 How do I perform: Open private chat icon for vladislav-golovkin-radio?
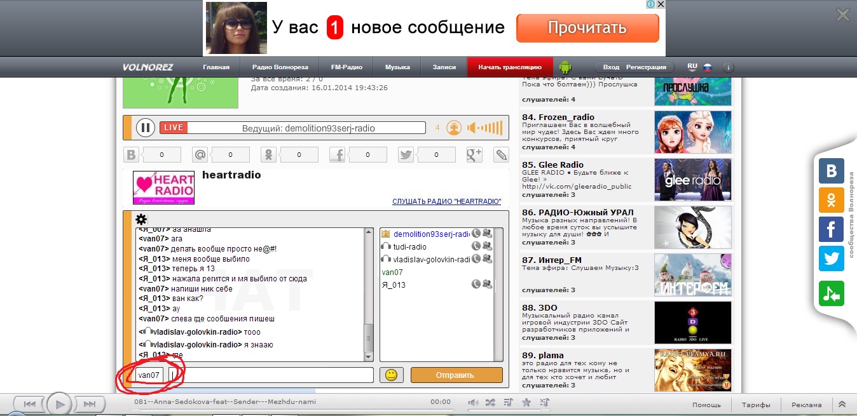pos(488,259)
